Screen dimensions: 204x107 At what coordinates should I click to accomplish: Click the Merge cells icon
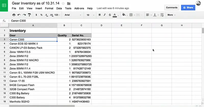(138, 15)
